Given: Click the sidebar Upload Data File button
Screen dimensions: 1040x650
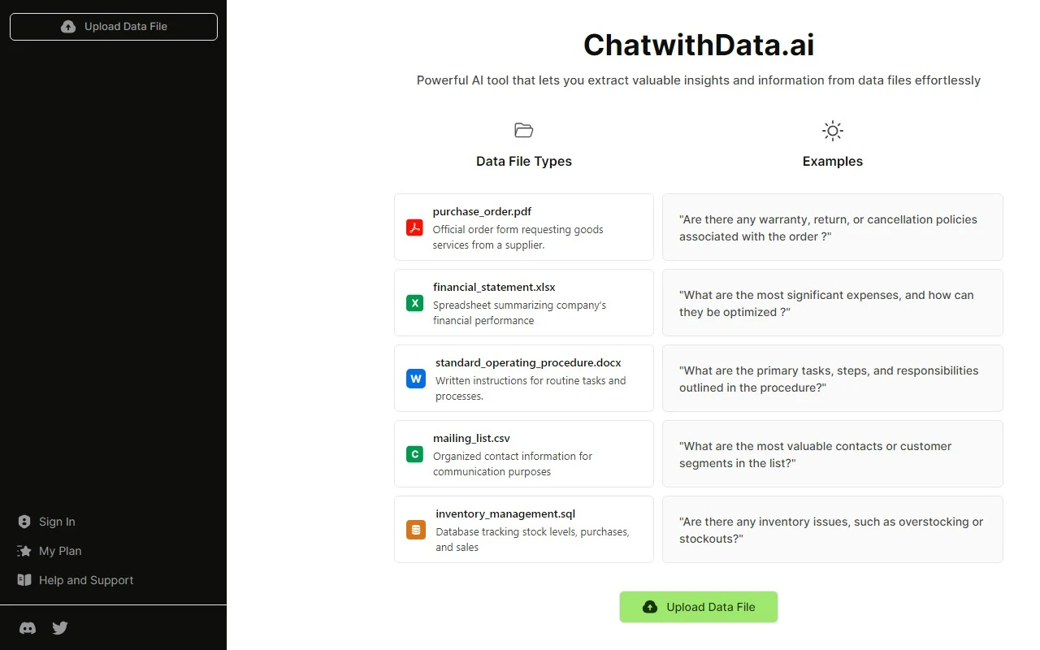Looking at the screenshot, I should (114, 27).
